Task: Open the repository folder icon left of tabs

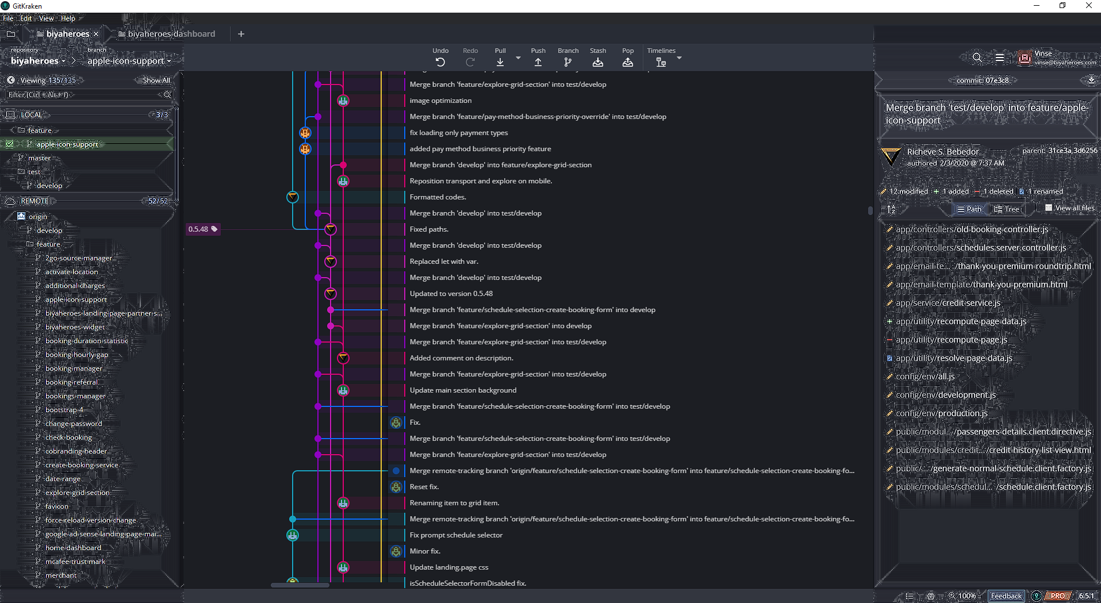Action: [10, 34]
